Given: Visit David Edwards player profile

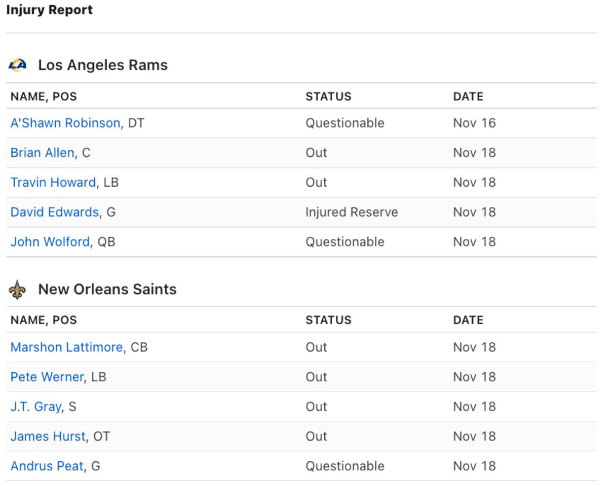Looking at the screenshot, I should tap(55, 212).
